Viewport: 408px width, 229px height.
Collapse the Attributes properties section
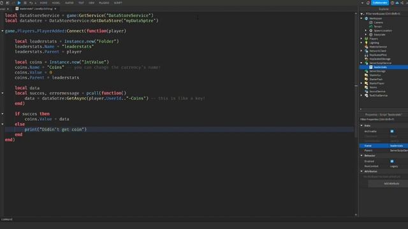(x=361, y=171)
